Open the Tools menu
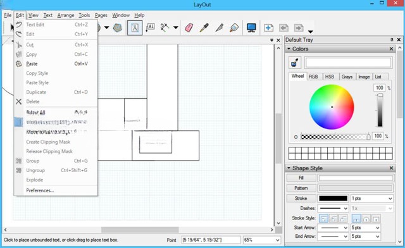Viewport: 405px width, 248px height. point(84,15)
